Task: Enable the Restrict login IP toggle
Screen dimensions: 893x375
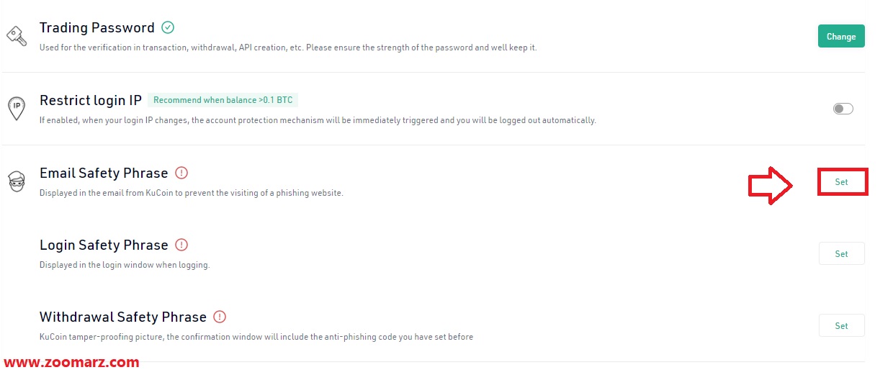Action: [x=843, y=109]
